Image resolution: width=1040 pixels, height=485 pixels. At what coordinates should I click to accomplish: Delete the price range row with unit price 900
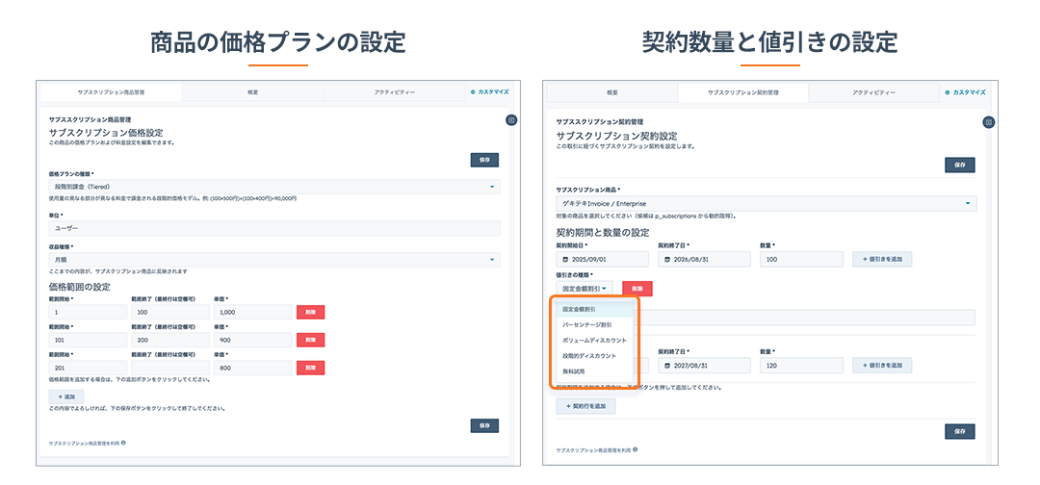(x=311, y=340)
